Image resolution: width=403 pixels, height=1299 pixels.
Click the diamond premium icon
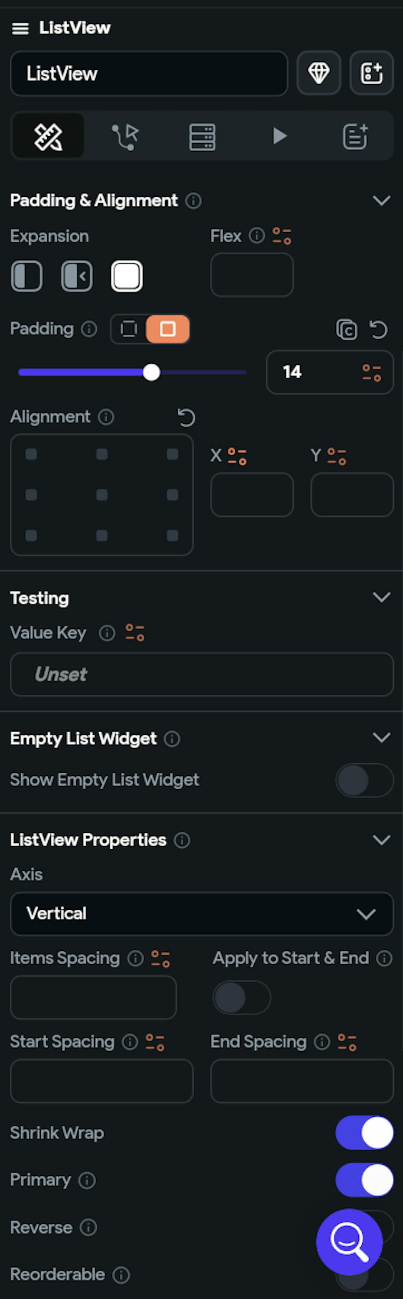click(x=318, y=73)
